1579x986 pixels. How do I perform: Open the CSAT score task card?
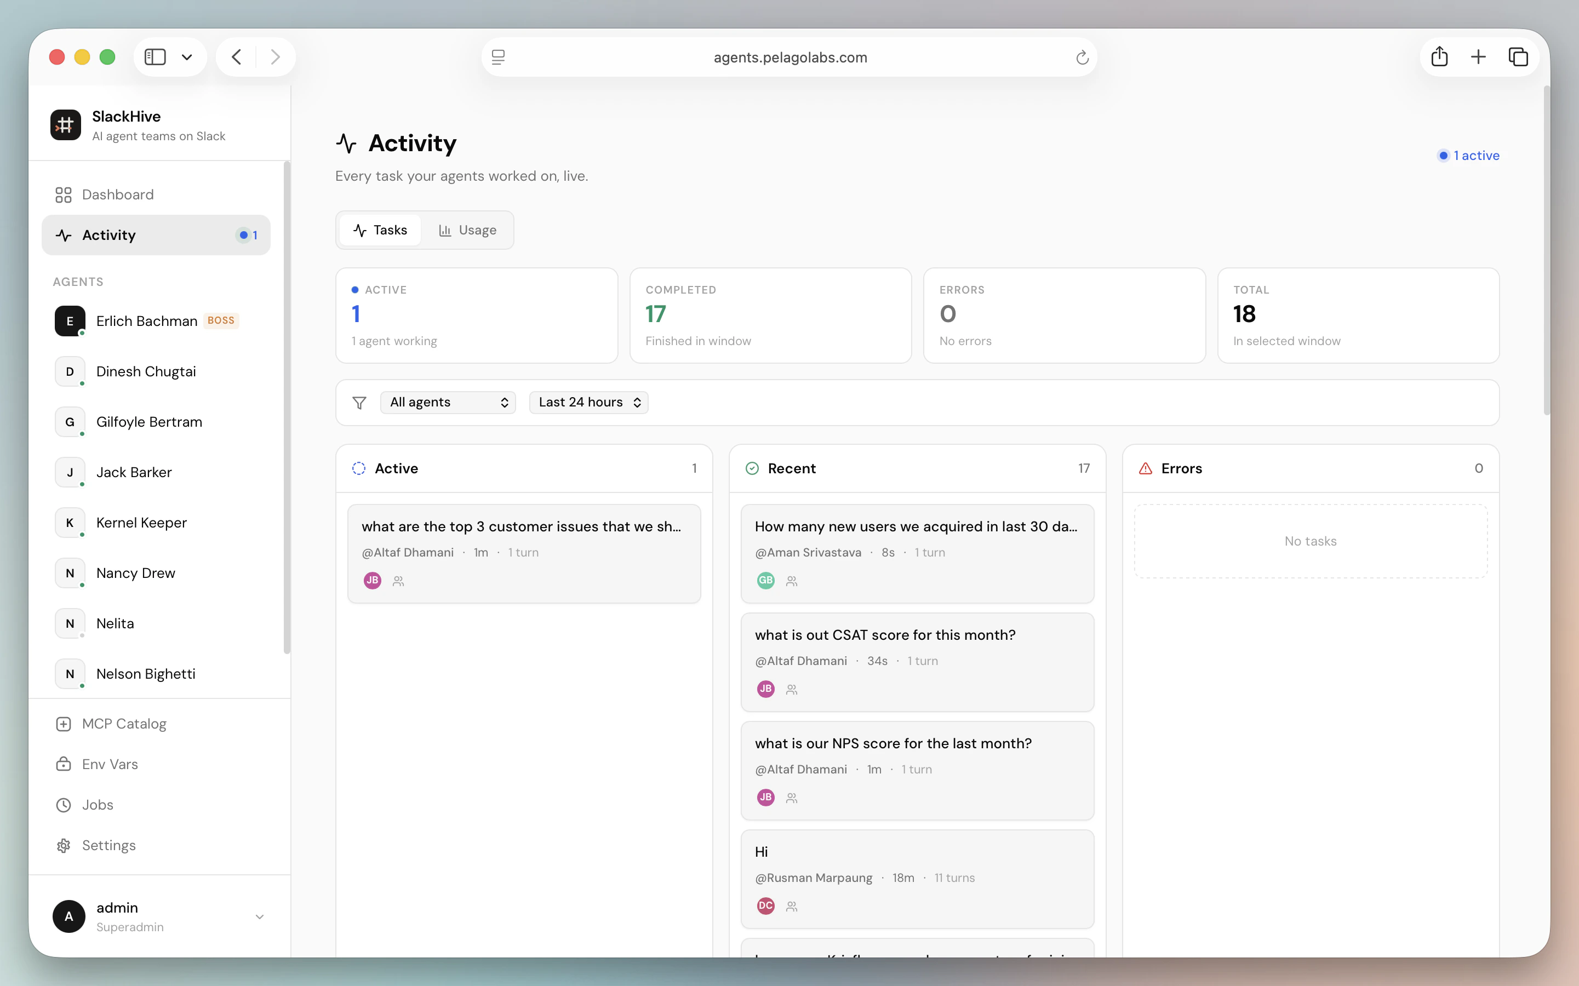tap(918, 662)
